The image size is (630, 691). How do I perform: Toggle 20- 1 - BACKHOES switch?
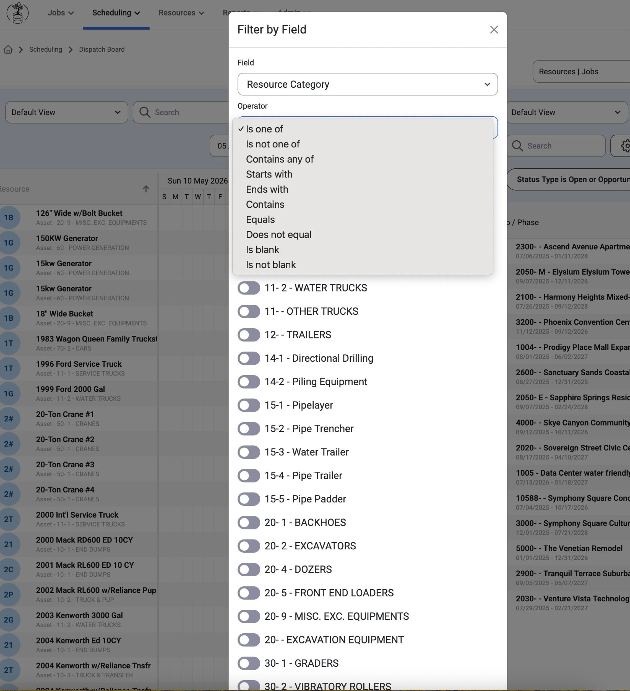point(248,523)
